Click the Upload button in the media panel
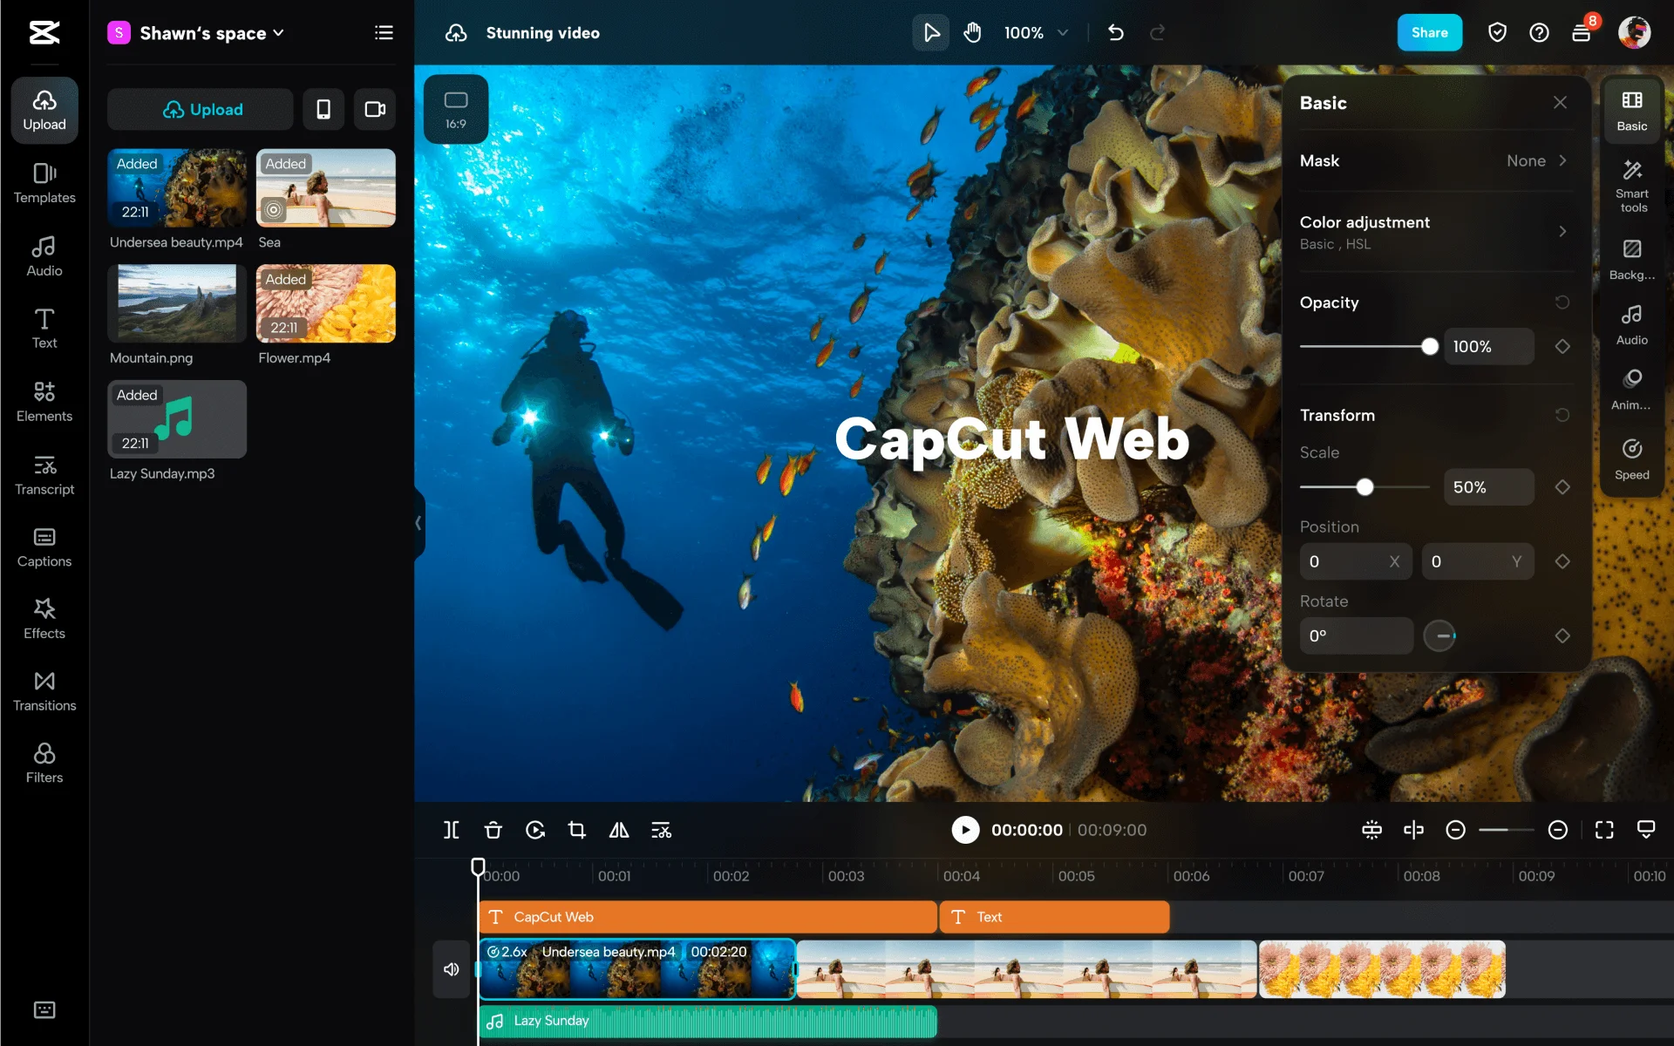 (200, 109)
